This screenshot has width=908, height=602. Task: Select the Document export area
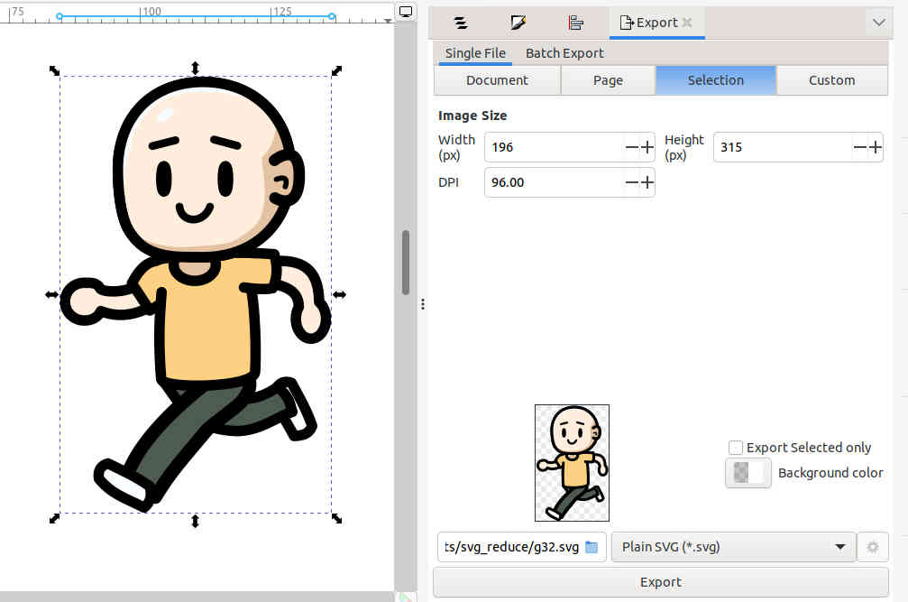(x=497, y=80)
